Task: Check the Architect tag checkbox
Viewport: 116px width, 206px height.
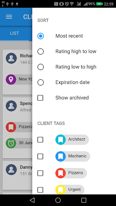Action: [40, 140]
